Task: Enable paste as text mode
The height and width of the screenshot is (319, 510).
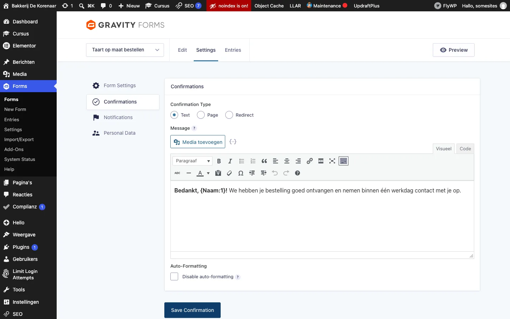Action: (x=218, y=173)
